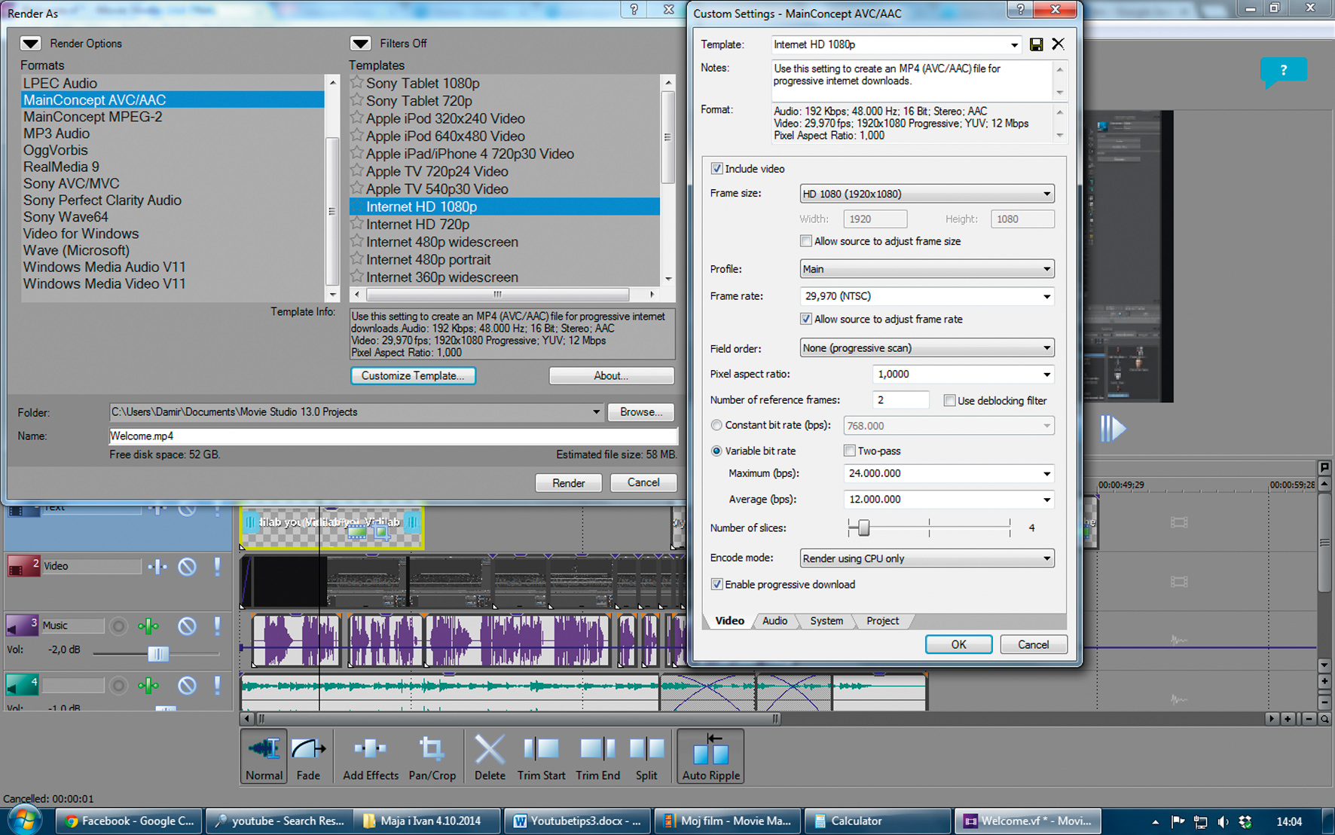Select Constant bit rate radio button
This screenshot has height=835, width=1335.
pyautogui.click(x=716, y=425)
